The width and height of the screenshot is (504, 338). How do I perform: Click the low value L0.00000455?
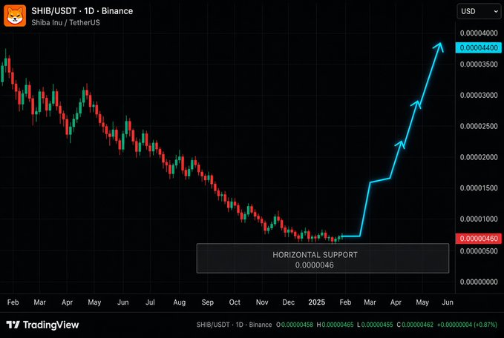(375, 325)
